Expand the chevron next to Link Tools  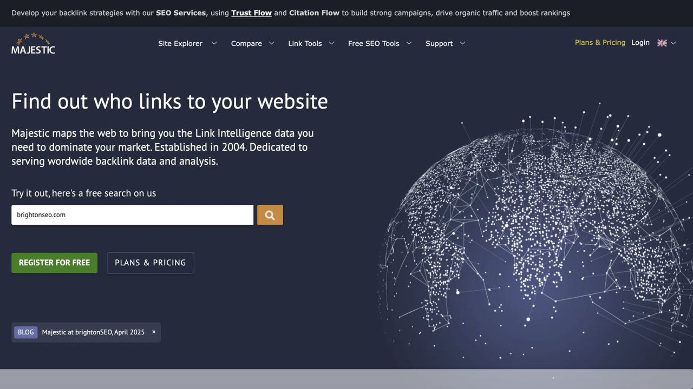tap(331, 43)
